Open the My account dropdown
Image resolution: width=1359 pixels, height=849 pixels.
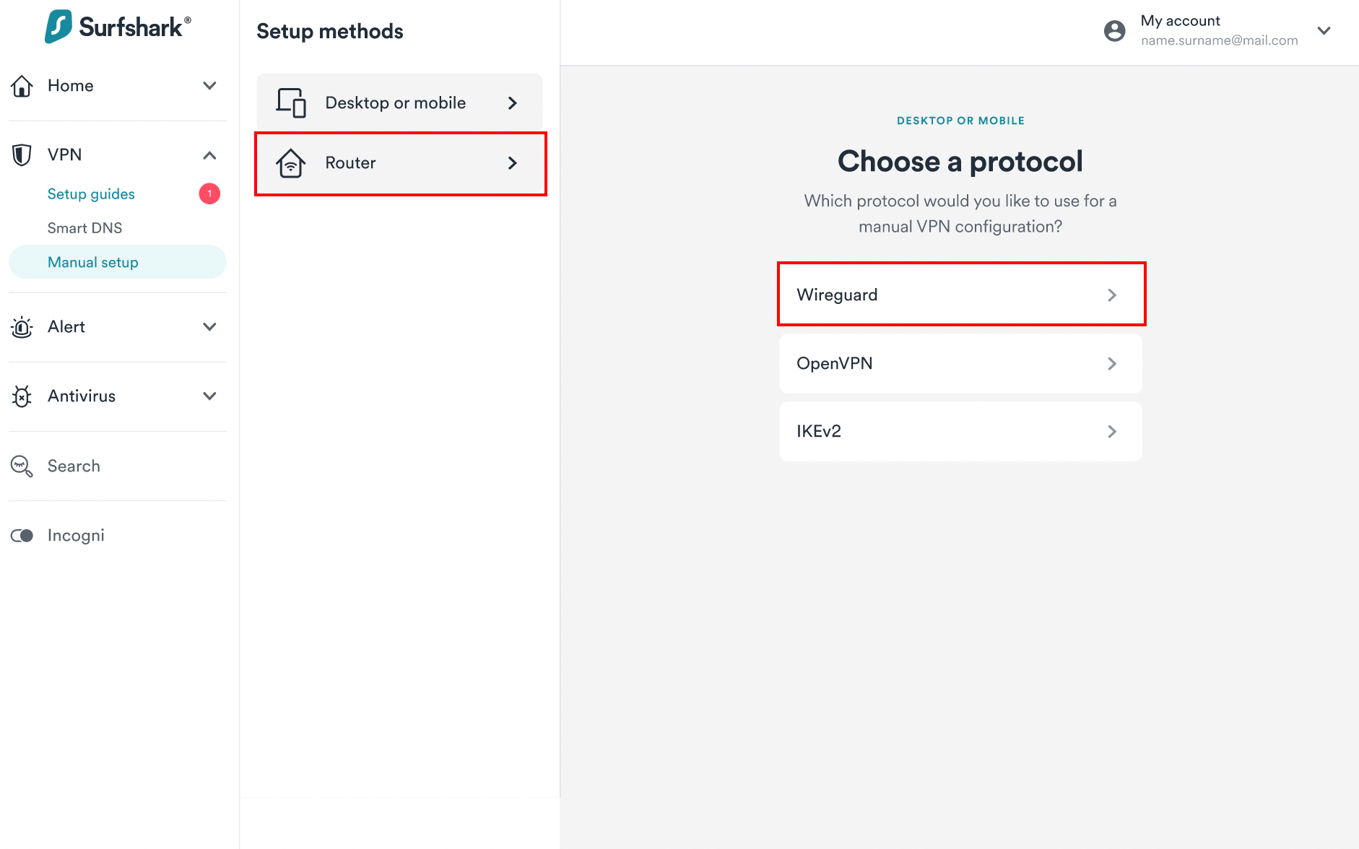[1324, 30]
